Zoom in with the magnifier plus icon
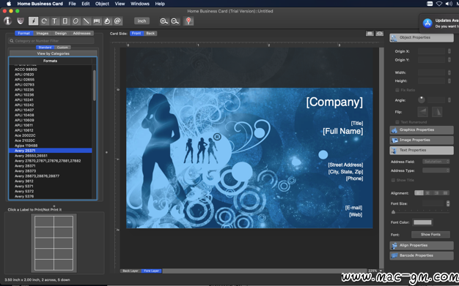Image resolution: width=459 pixels, height=286 pixels. click(164, 21)
